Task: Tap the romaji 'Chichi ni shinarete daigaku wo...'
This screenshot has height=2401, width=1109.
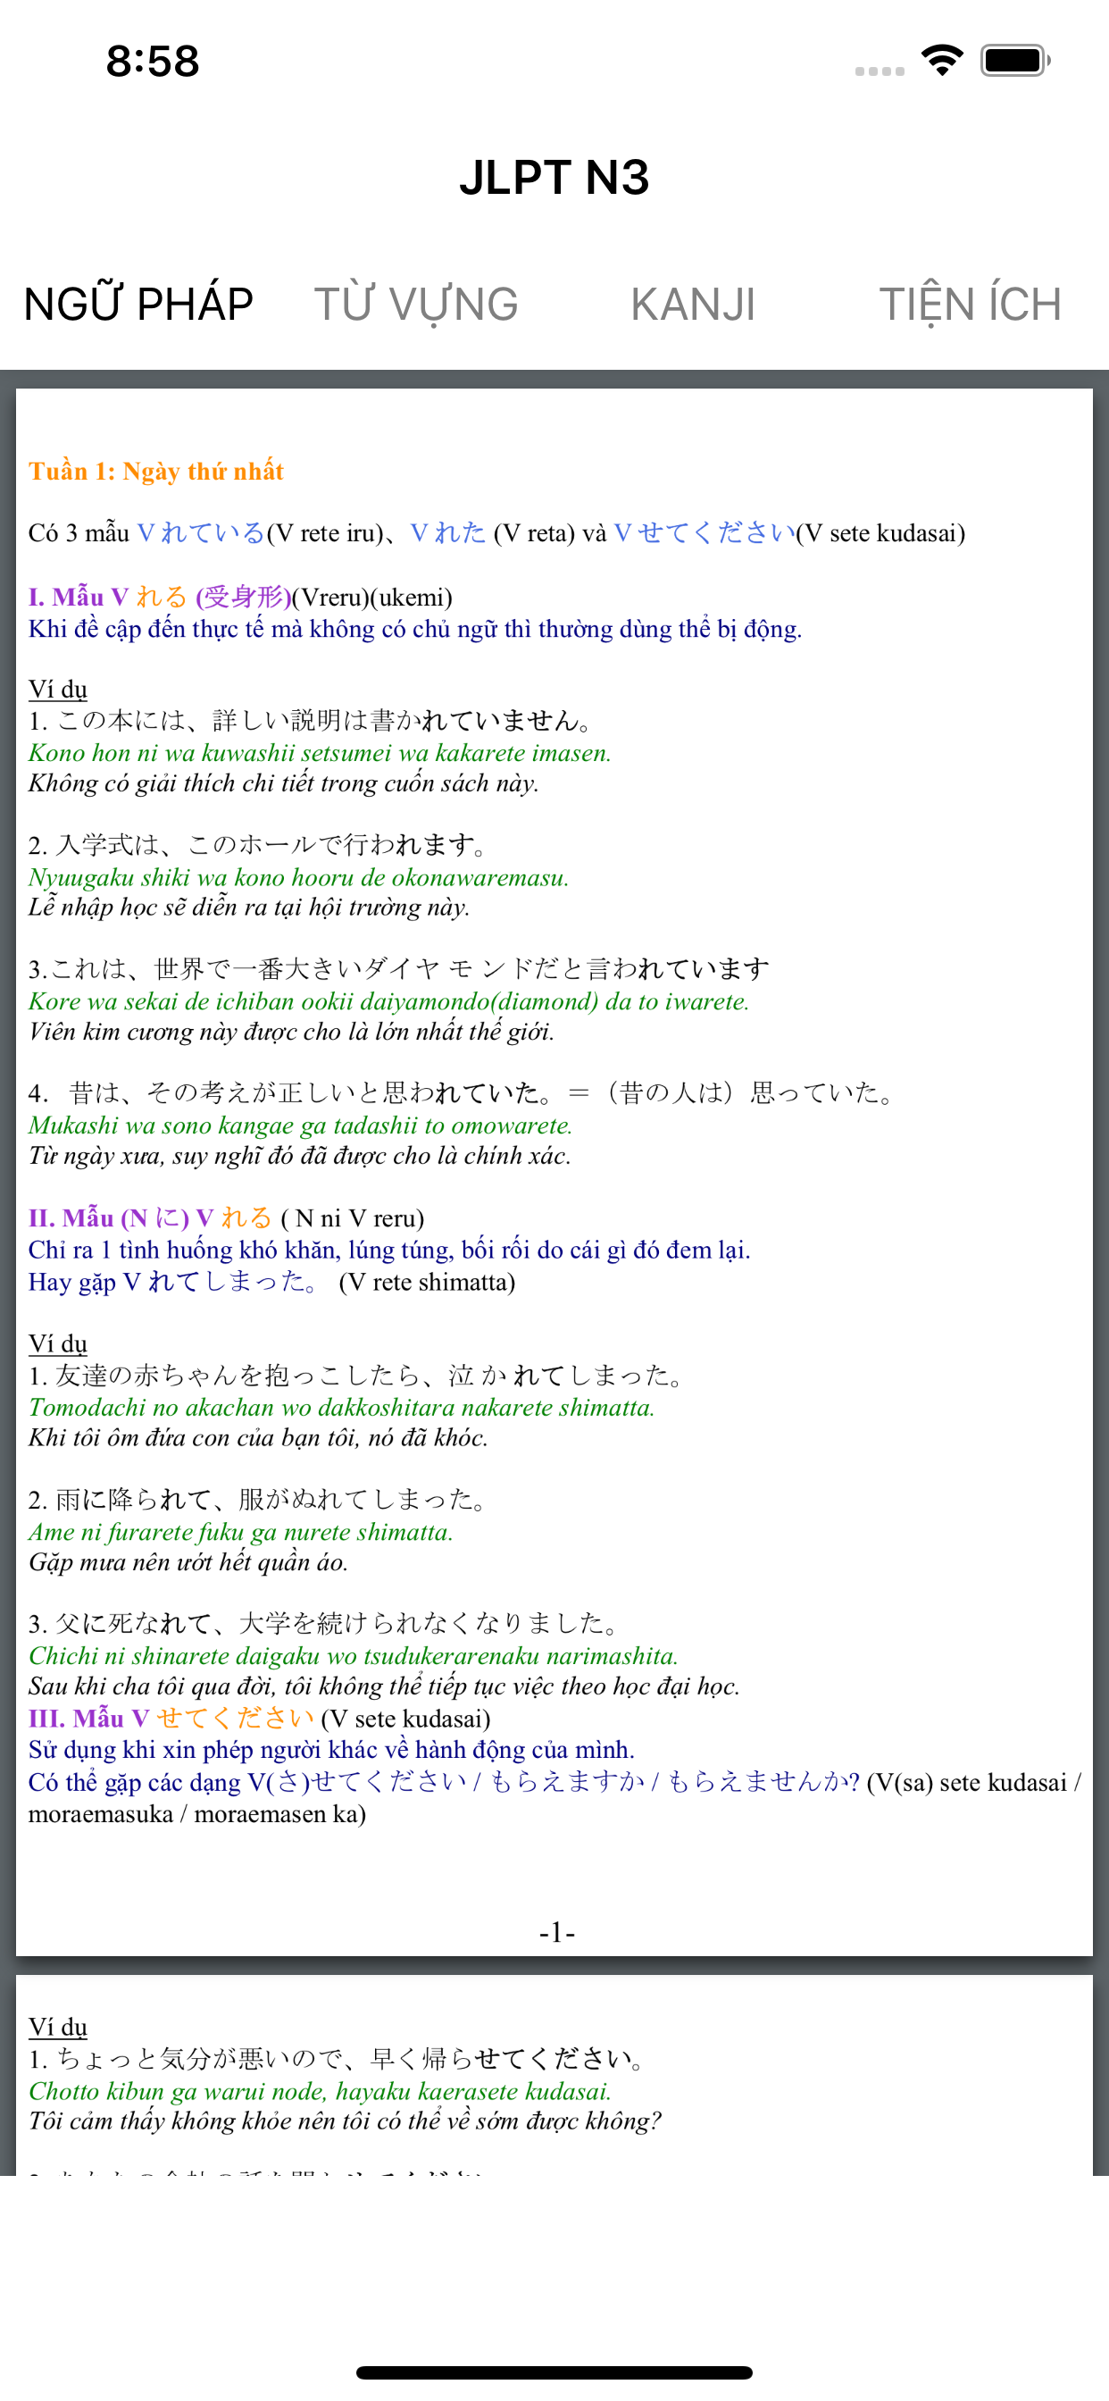Action: click(354, 1656)
